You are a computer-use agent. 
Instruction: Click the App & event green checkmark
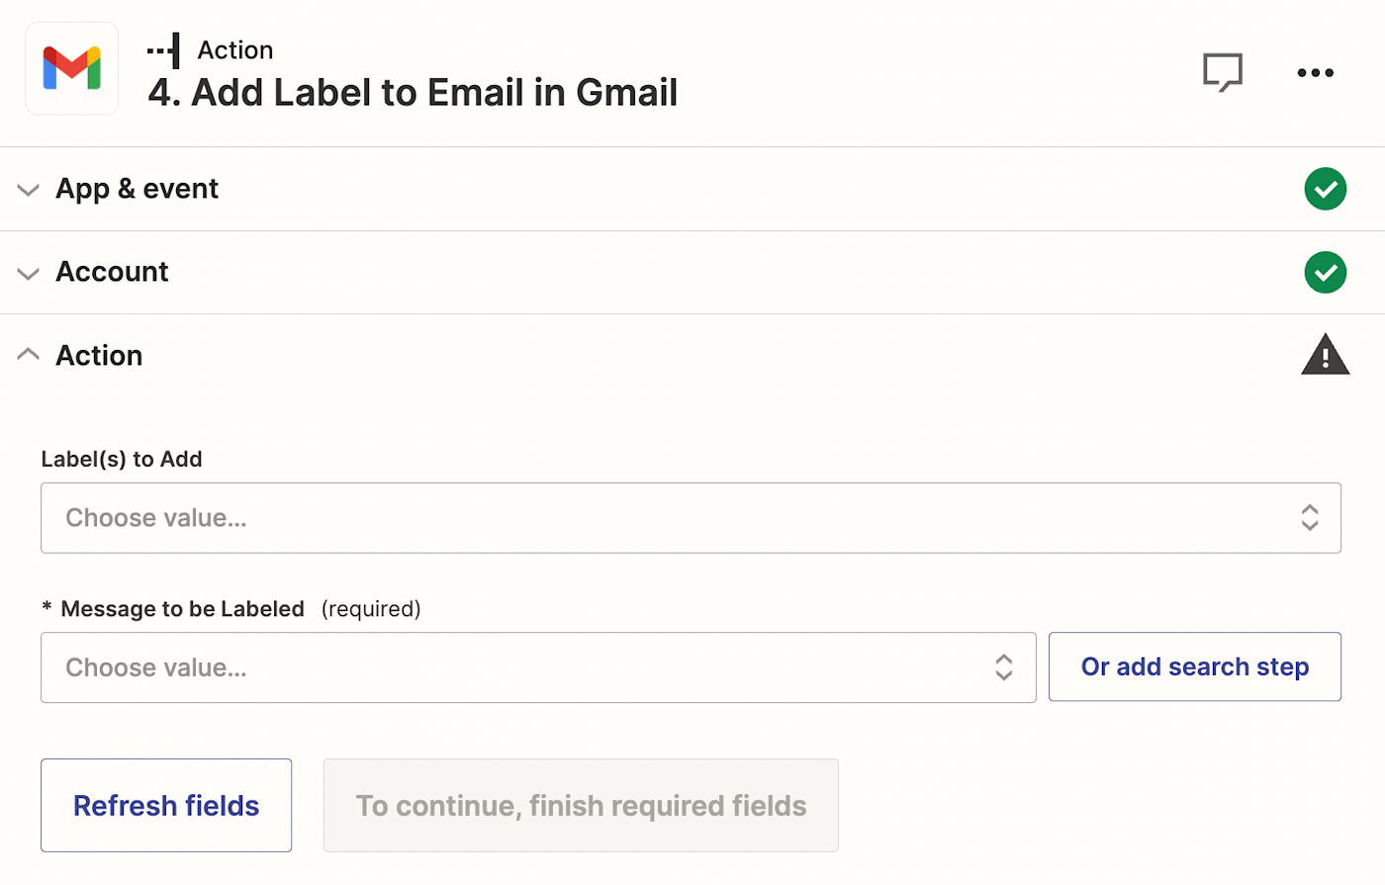click(1325, 189)
